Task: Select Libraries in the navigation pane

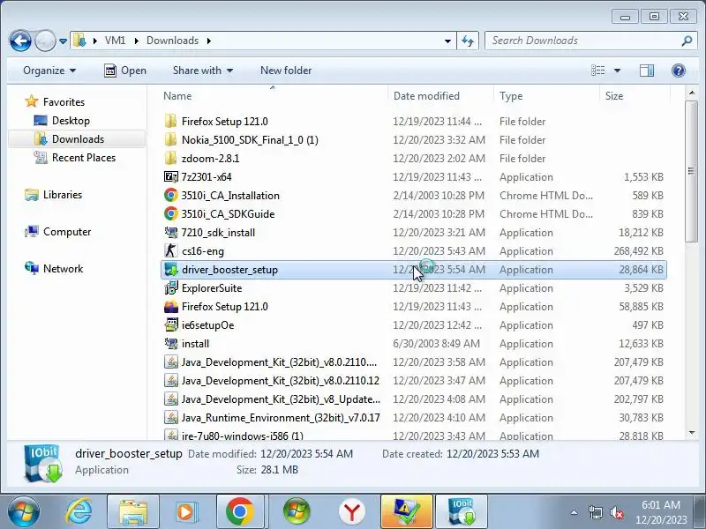Action: (63, 195)
